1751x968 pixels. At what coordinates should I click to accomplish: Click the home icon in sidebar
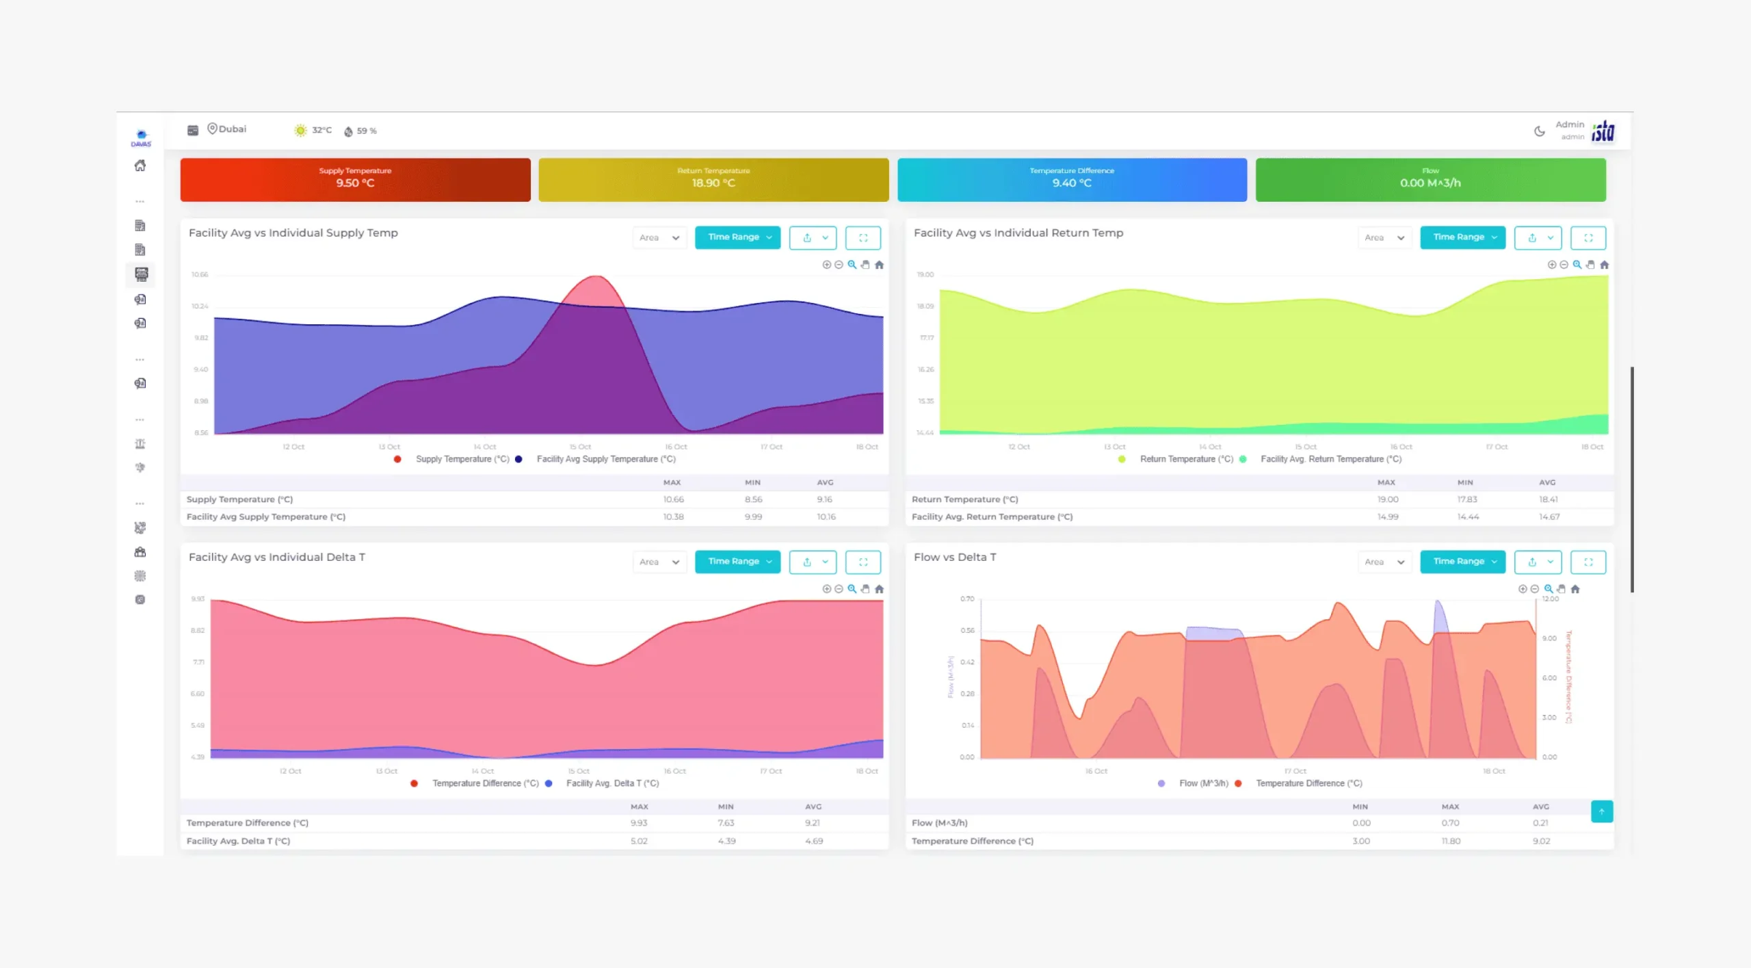[140, 166]
